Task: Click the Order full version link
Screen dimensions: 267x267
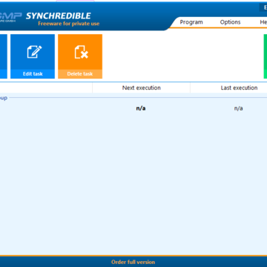Action: coord(133,262)
